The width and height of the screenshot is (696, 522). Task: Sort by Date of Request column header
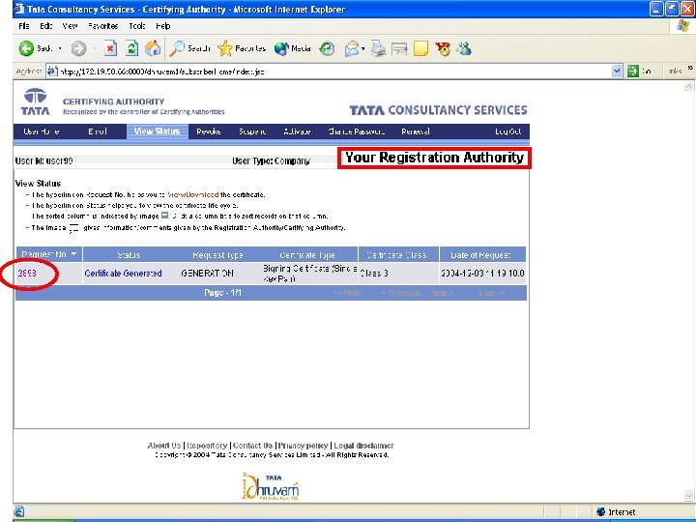pos(480,255)
